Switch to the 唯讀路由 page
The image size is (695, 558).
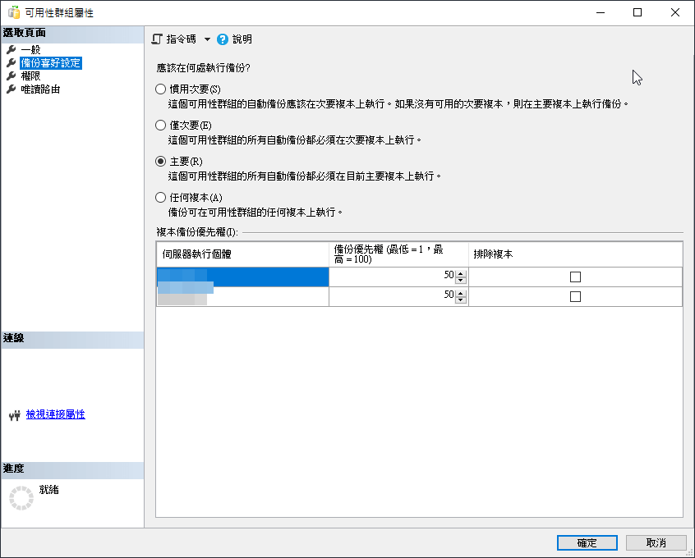(x=40, y=89)
